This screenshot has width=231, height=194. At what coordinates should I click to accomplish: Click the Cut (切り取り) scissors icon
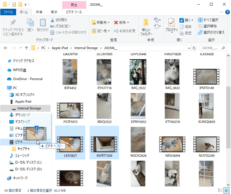tap(52, 20)
